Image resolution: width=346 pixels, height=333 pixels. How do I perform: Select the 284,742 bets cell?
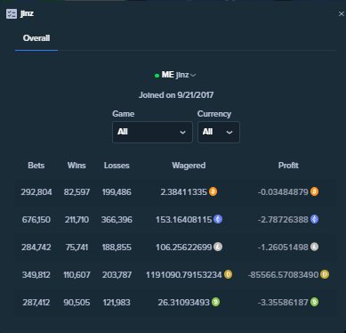36,248
